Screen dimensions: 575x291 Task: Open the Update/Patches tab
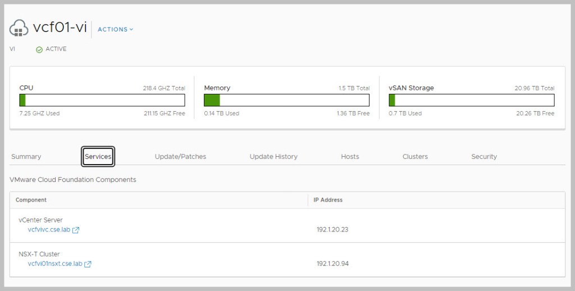click(x=180, y=157)
